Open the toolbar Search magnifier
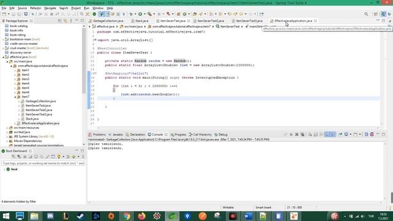Image resolution: width=393 pixels, height=221 pixels. (x=366, y=14)
